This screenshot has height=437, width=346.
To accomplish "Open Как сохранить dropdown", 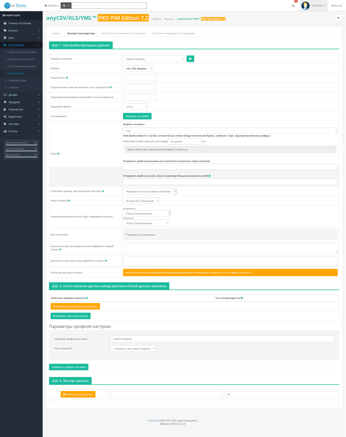I will click(133, 348).
